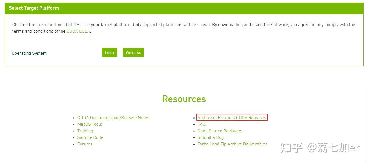Open the Sample Code link

(x=90, y=137)
